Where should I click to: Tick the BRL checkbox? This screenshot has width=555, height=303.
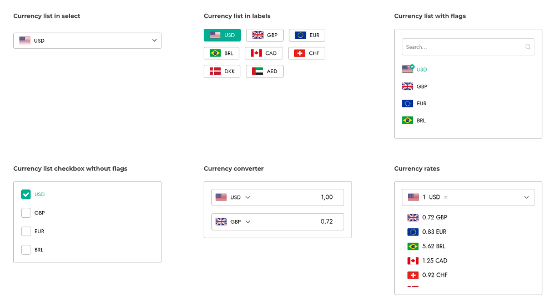click(26, 250)
